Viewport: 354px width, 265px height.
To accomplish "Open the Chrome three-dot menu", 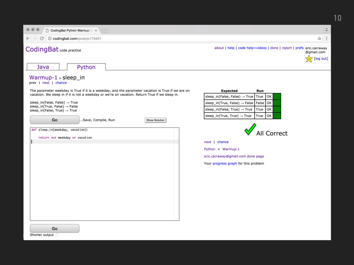I will (326, 39).
